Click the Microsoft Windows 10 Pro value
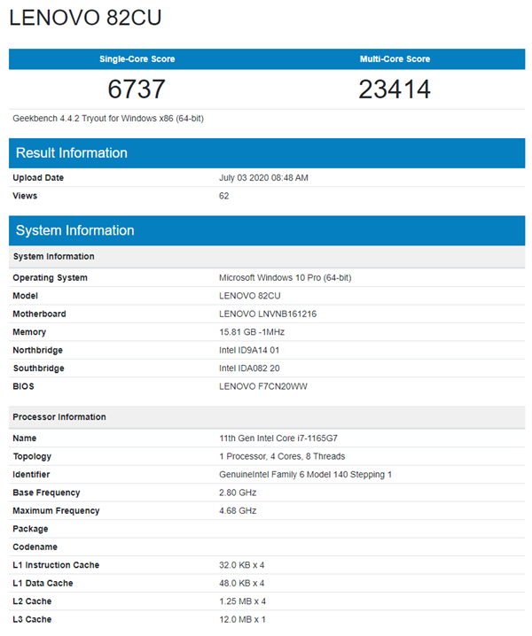Viewport: 532px width, 636px height. tap(285, 278)
